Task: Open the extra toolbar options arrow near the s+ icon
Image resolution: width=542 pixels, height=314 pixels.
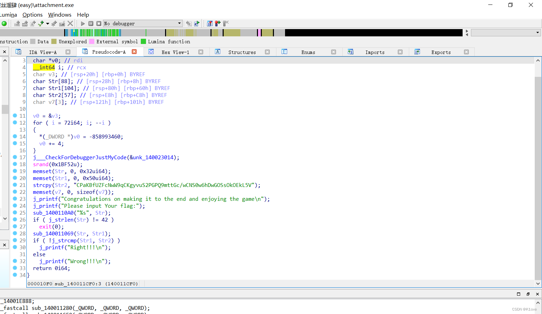Action: (x=47, y=23)
